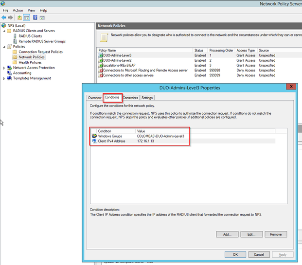
Task: Switch to the Settings tab
Action: click(x=147, y=98)
